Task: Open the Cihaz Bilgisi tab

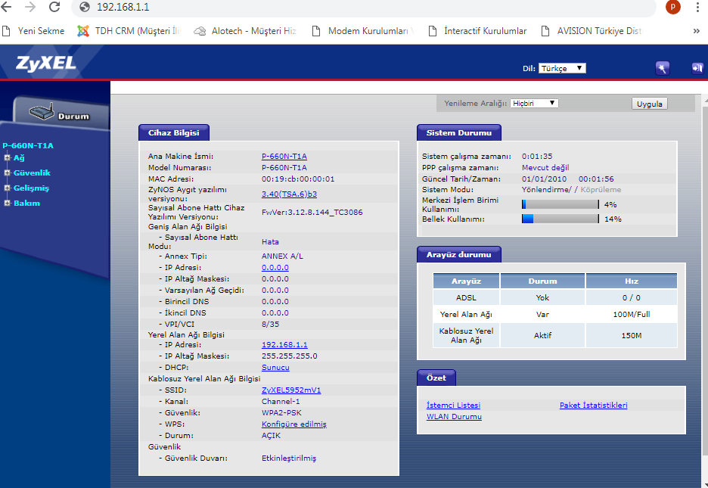Action: (x=174, y=132)
